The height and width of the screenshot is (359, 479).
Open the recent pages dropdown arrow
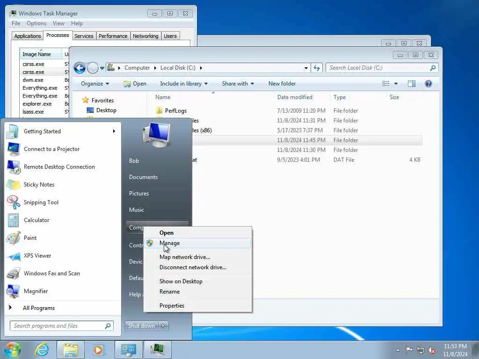coord(102,68)
